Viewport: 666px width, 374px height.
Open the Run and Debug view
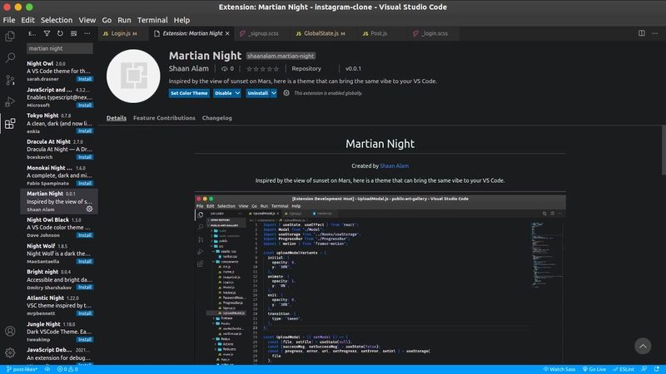[x=10, y=101]
